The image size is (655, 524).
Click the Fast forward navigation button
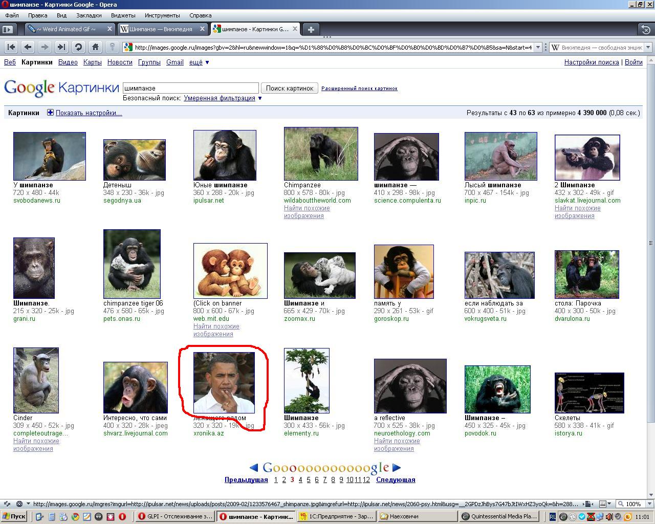coord(61,47)
